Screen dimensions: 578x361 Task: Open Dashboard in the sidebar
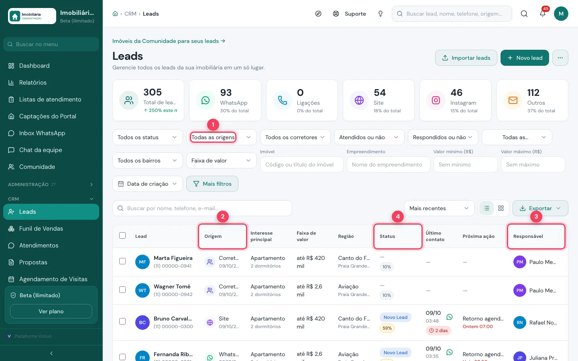click(51, 66)
